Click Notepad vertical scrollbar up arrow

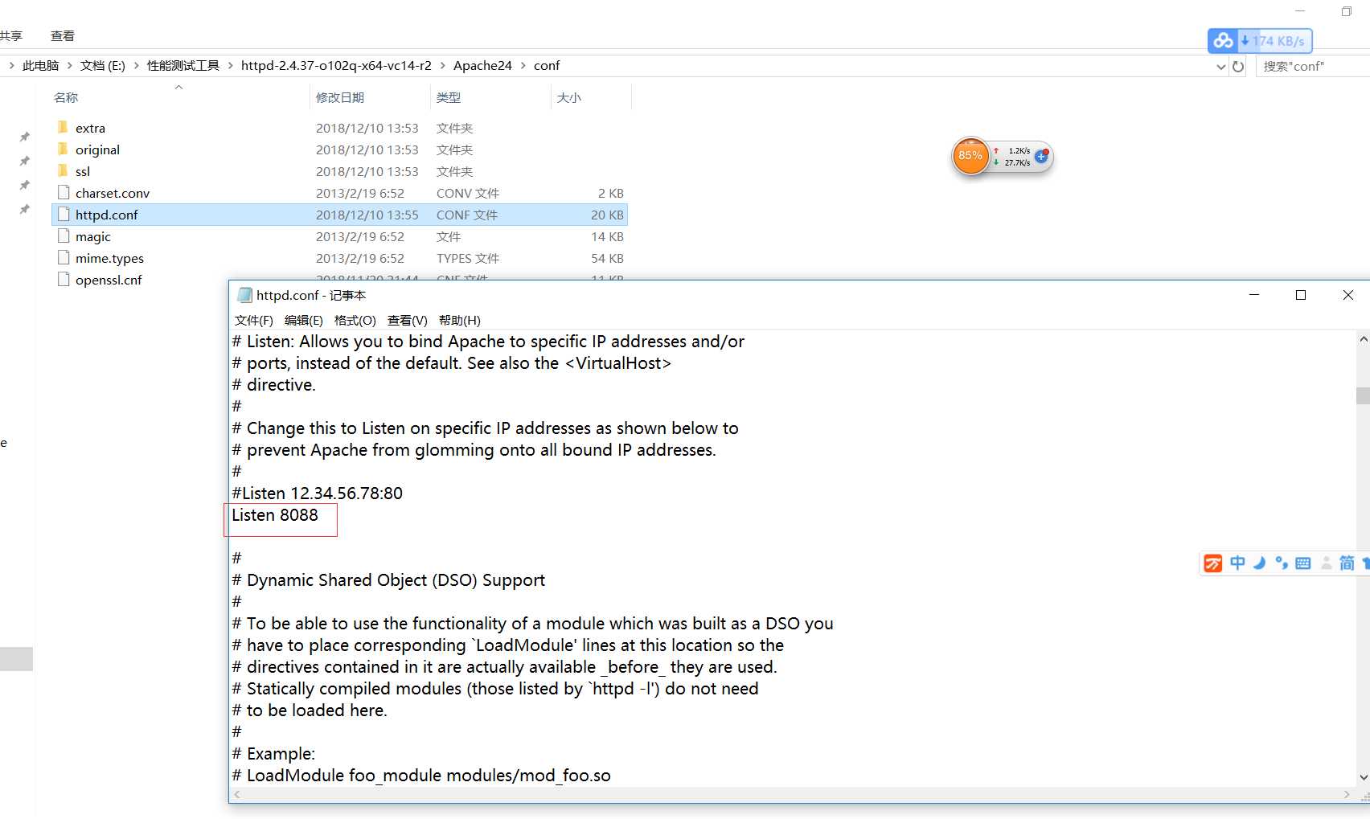1363,339
